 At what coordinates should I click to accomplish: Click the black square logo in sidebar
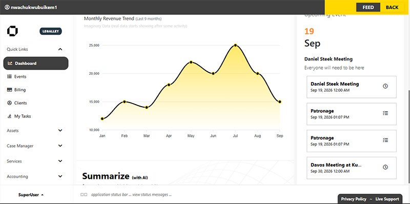click(12, 31)
